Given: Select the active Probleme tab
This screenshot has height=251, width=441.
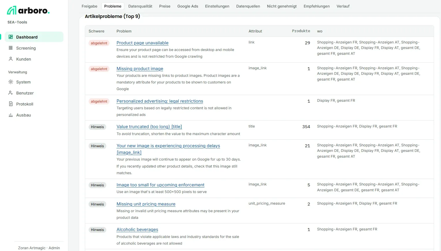Looking at the screenshot, I should (113, 6).
